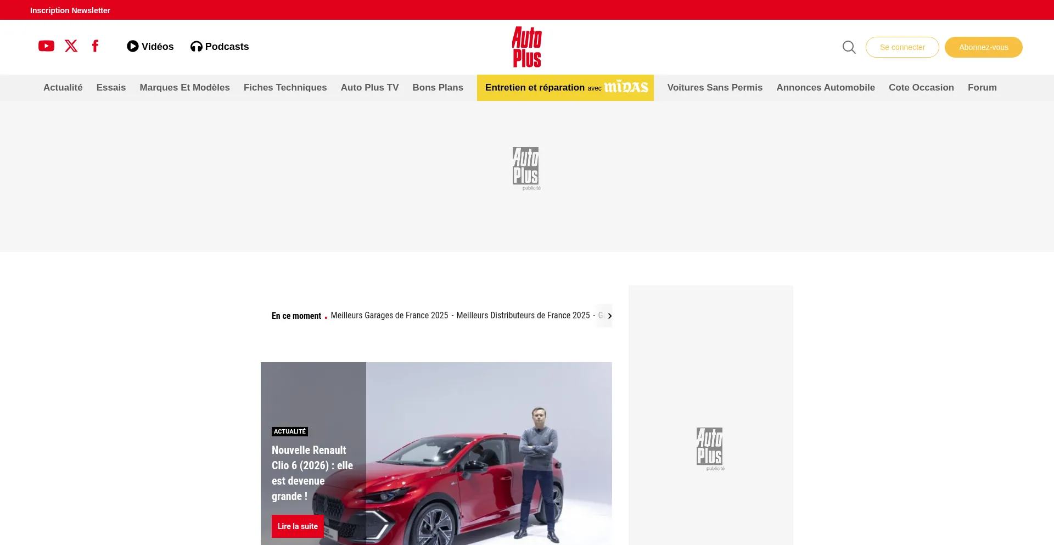This screenshot has width=1054, height=545.
Task: Open the Podcasts link with headphones icon
Action: [x=220, y=47]
